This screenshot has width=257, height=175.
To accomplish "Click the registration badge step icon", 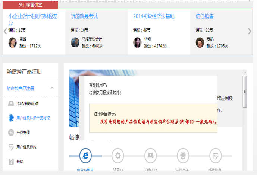I will (x=182, y=155).
